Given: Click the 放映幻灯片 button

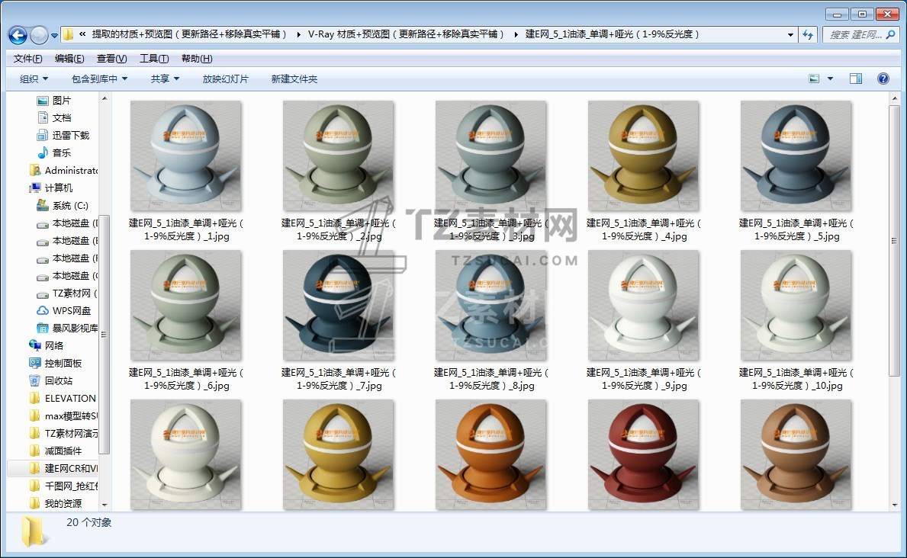Looking at the screenshot, I should pyautogui.click(x=225, y=79).
